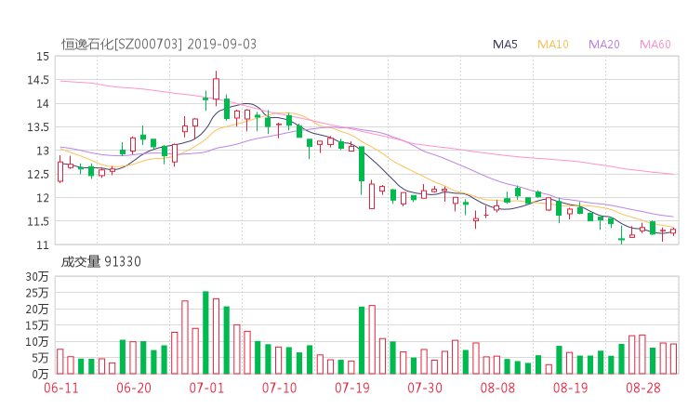This screenshot has width=688, height=409.
Task: Click the 11.5 price axis label
Action: pos(38,221)
